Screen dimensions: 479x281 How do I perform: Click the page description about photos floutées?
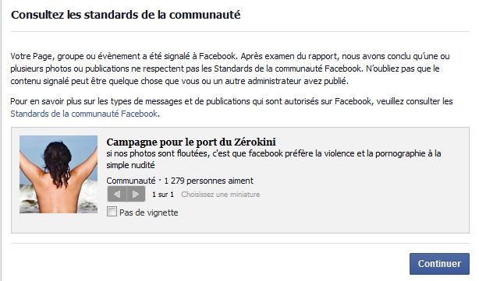click(x=274, y=159)
